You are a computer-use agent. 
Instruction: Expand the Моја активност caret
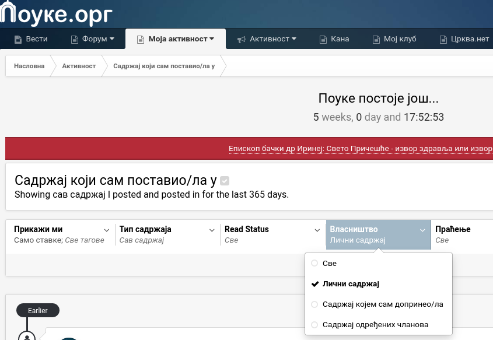tap(212, 38)
